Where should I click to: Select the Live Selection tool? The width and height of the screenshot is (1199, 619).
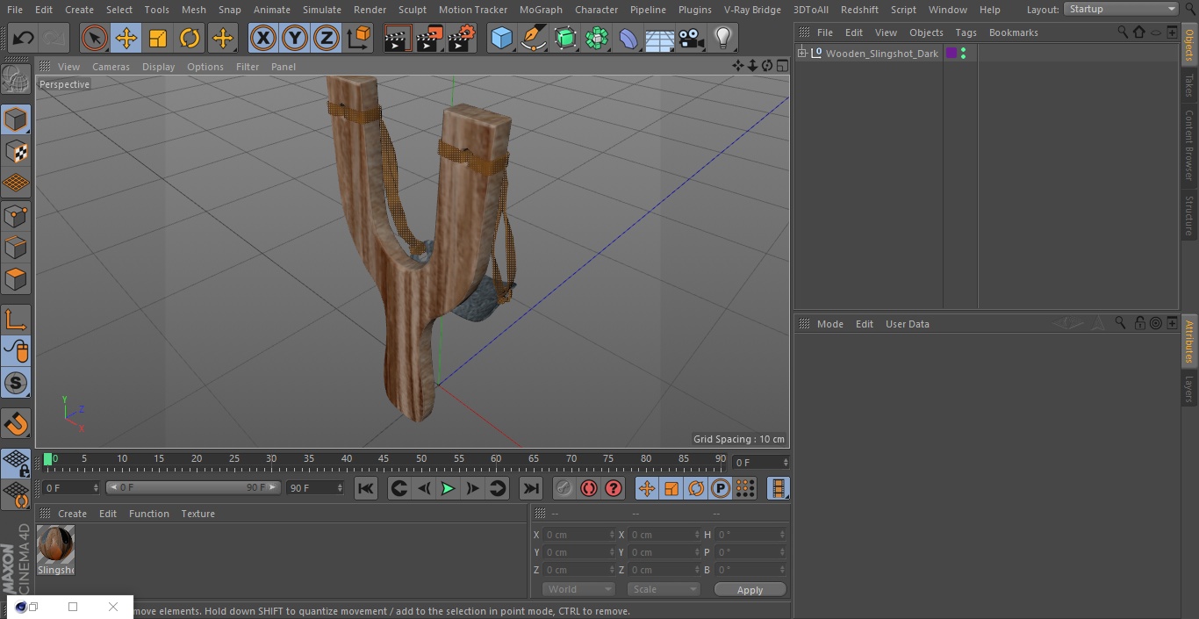coord(95,38)
